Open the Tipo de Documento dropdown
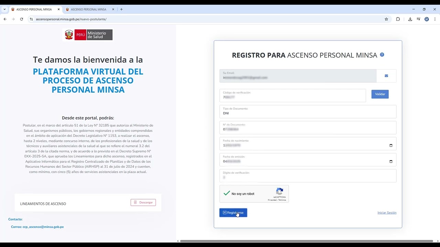This screenshot has width=440, height=247. tap(308, 111)
